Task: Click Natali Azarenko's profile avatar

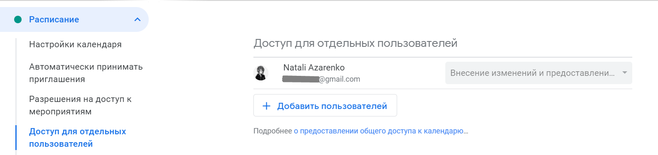Action: coord(261,73)
